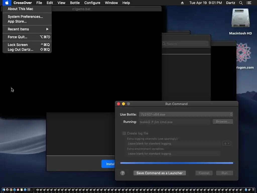
Task: Choose App Store... from the Apple menu
Action: pos(27,21)
